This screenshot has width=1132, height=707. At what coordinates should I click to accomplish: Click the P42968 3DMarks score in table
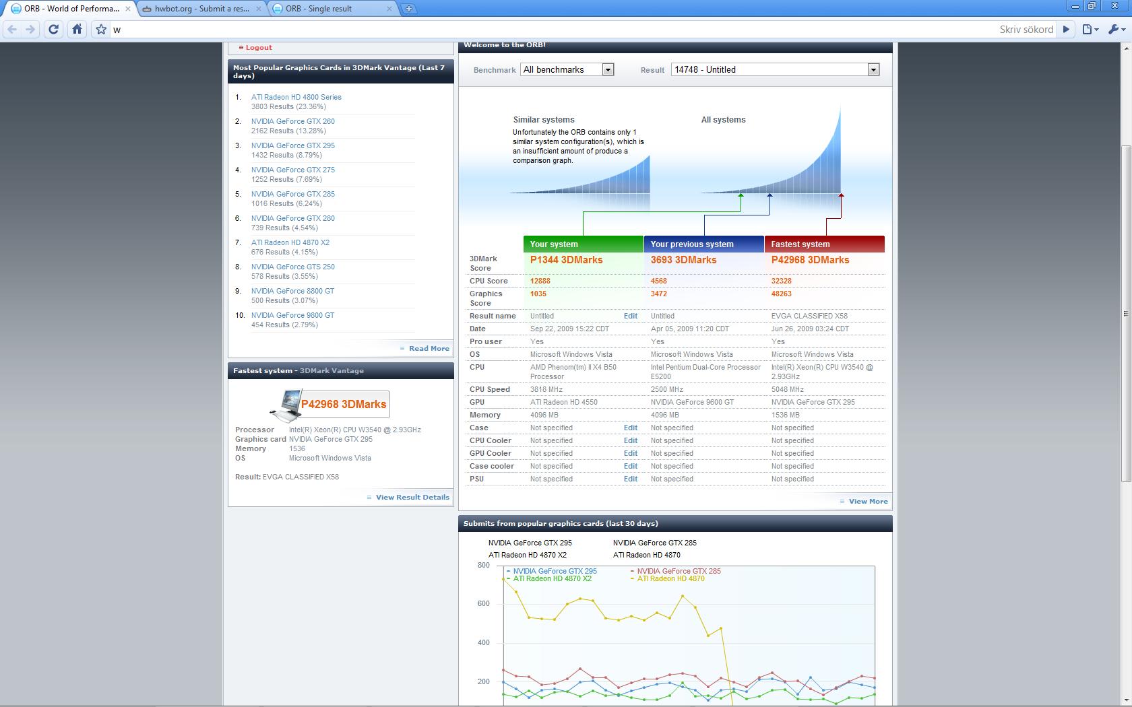coord(810,260)
